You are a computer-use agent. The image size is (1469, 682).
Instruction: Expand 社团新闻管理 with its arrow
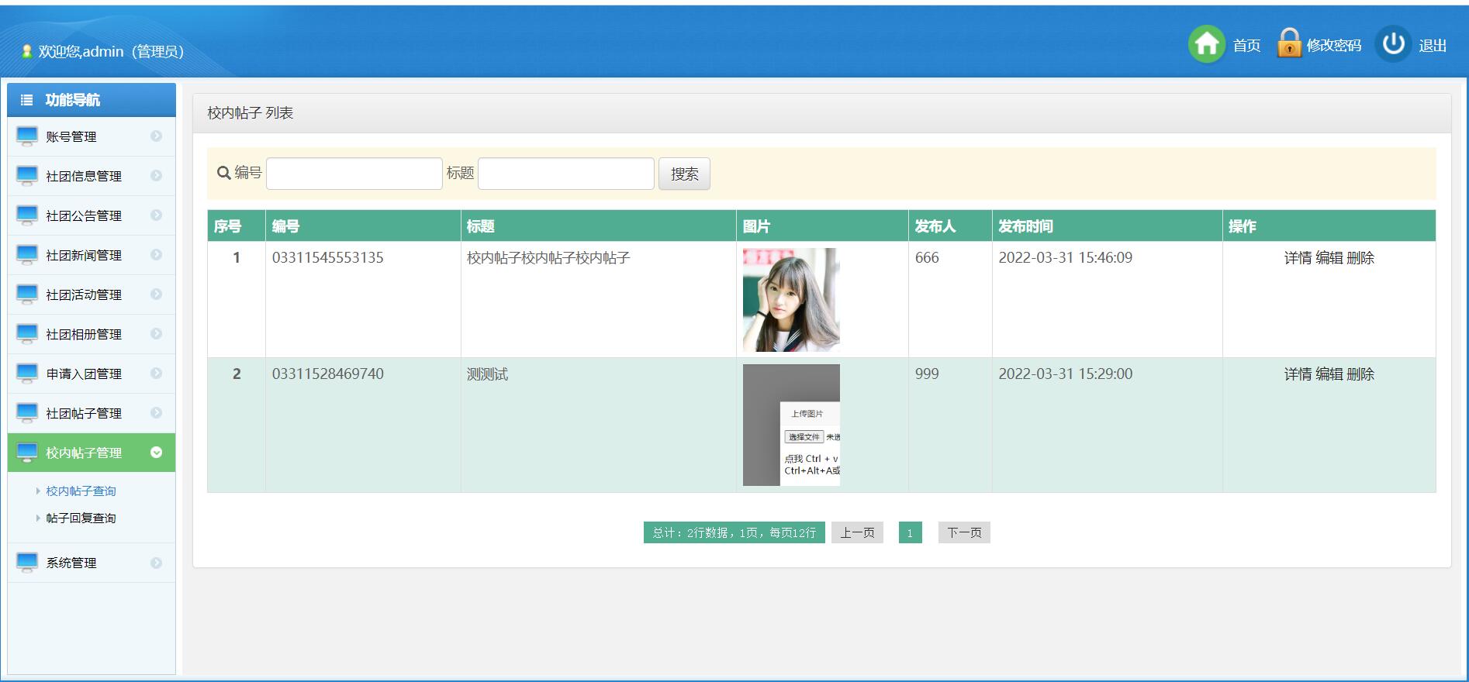coord(156,255)
